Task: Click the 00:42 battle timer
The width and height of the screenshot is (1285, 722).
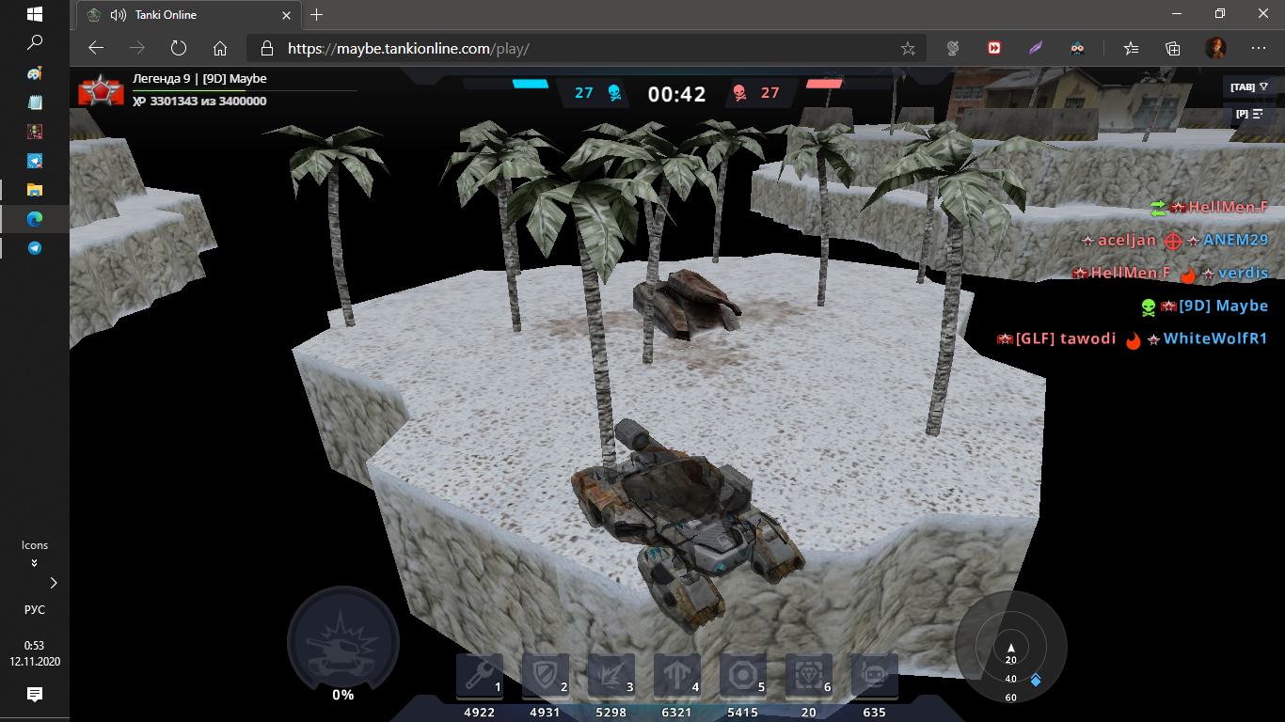Action: coord(676,94)
